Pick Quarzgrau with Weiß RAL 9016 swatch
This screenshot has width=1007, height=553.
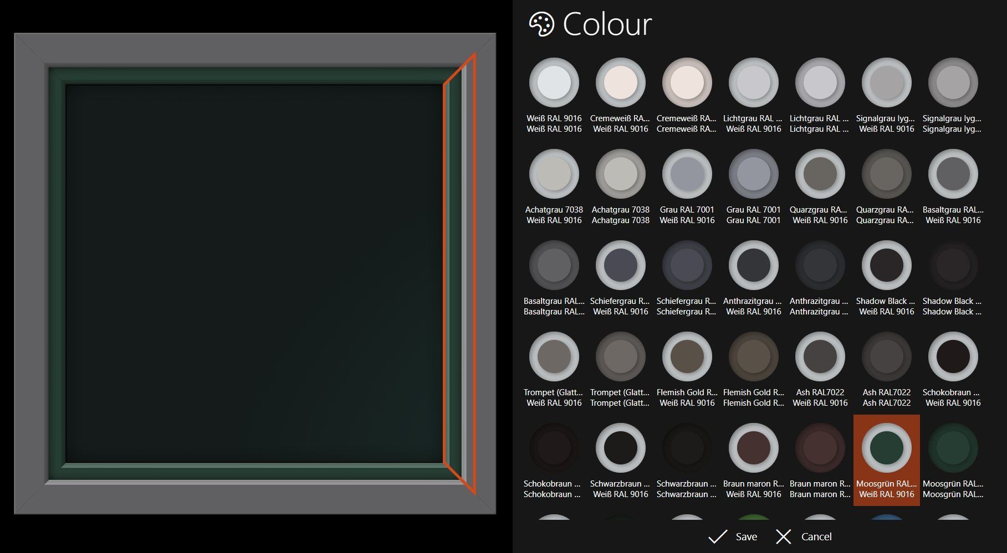[820, 174]
